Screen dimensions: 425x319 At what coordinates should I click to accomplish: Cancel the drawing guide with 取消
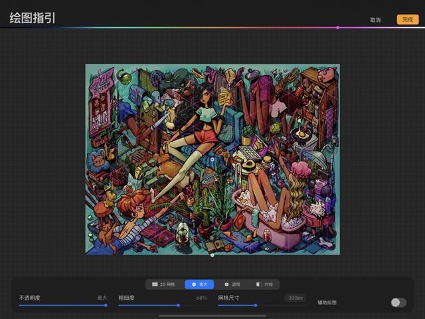[375, 20]
